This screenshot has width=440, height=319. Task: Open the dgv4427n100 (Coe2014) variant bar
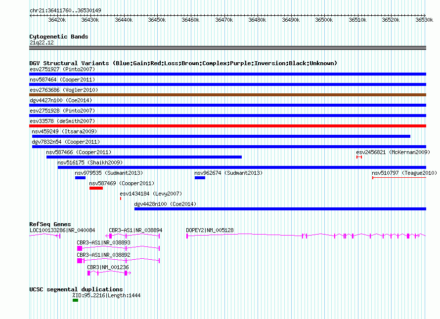(227, 105)
